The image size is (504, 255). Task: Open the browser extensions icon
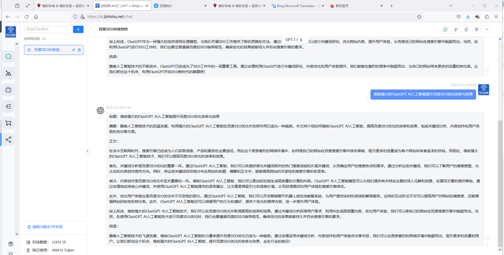click(x=487, y=17)
